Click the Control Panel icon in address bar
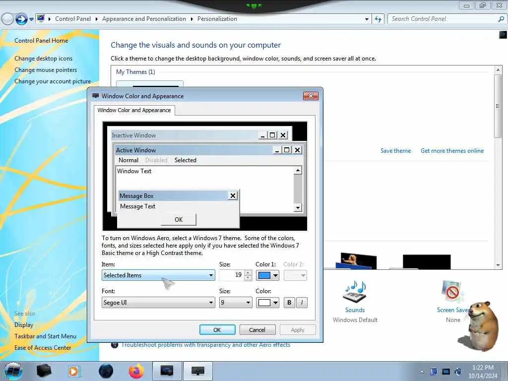 pyautogui.click(x=41, y=18)
